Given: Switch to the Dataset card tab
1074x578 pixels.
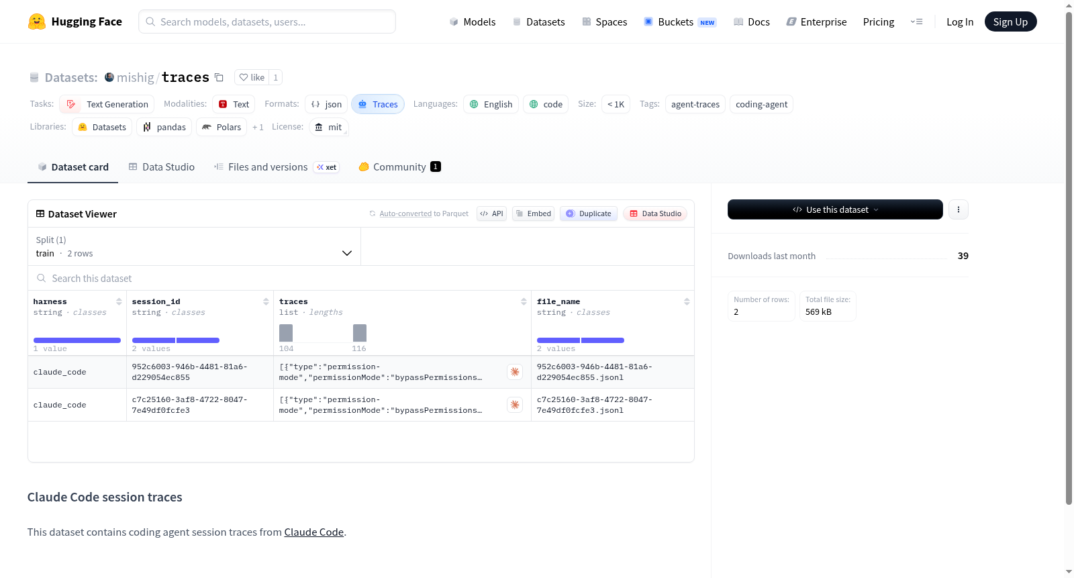Looking at the screenshot, I should coord(73,167).
